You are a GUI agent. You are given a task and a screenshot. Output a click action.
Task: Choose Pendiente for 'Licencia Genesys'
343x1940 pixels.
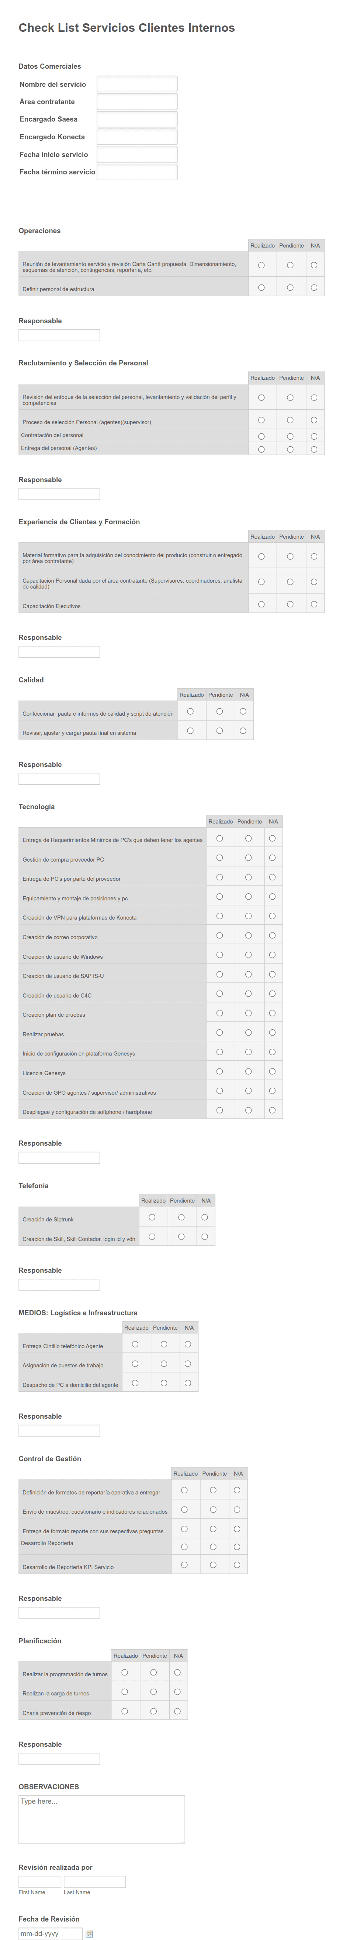[x=248, y=1071]
